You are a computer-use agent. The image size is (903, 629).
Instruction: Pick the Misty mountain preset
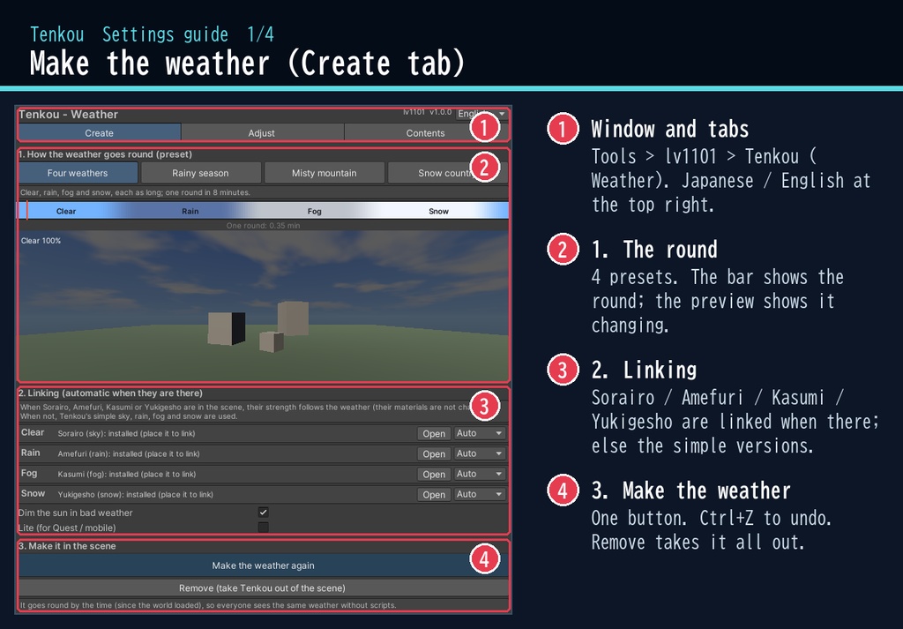[324, 173]
